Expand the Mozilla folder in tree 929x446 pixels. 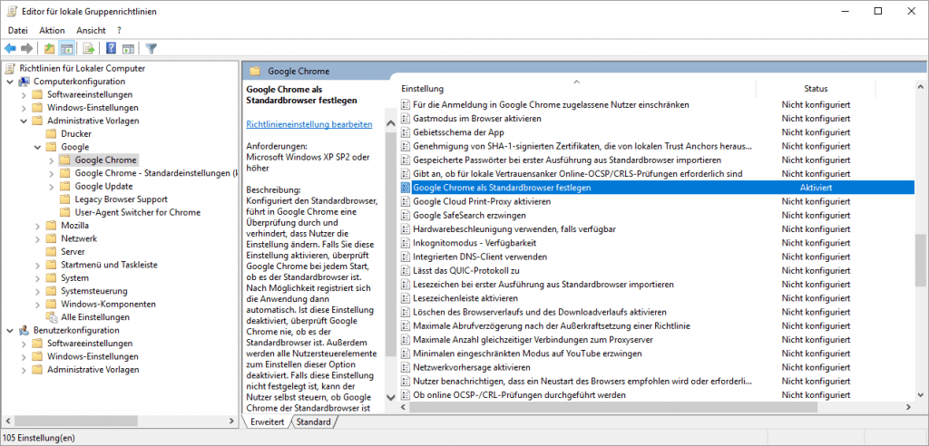coord(37,226)
